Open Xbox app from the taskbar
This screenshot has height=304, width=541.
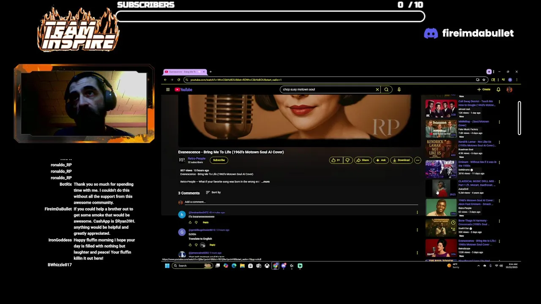267,266
